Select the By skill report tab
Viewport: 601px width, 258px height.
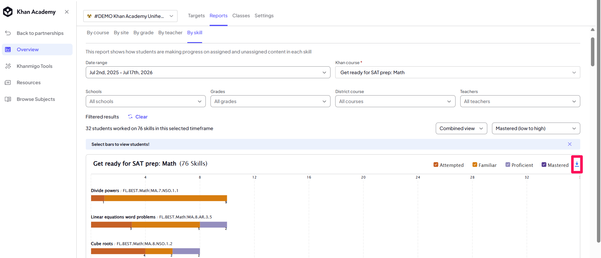(195, 33)
